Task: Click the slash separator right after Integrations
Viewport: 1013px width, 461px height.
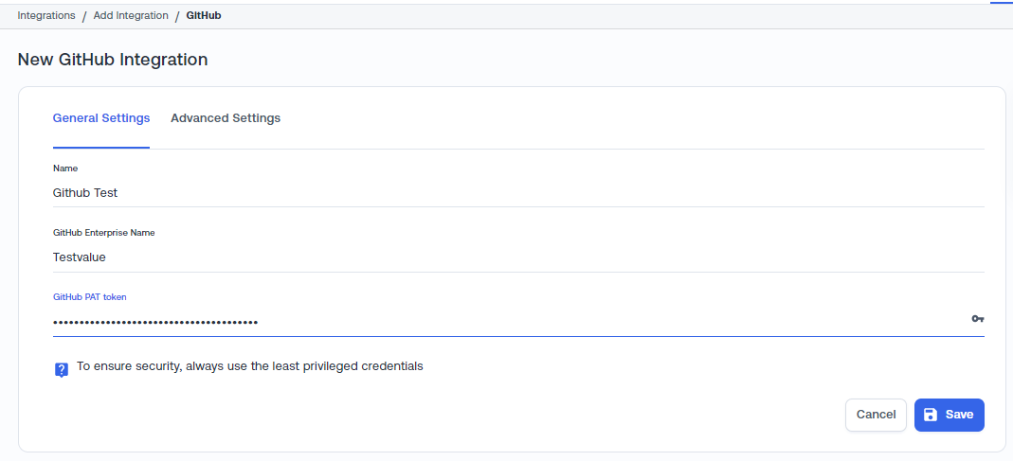Action: point(84,16)
